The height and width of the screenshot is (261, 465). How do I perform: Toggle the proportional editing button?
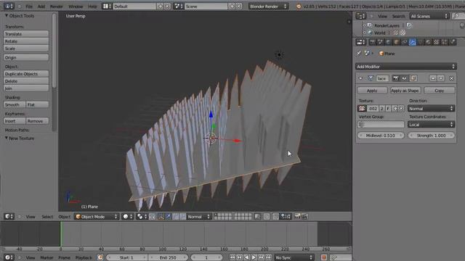(x=267, y=217)
